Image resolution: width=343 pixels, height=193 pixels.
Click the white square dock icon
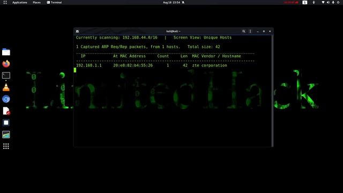point(6,123)
